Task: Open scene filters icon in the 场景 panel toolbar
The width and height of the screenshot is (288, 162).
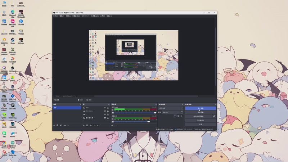Action: 61,125
